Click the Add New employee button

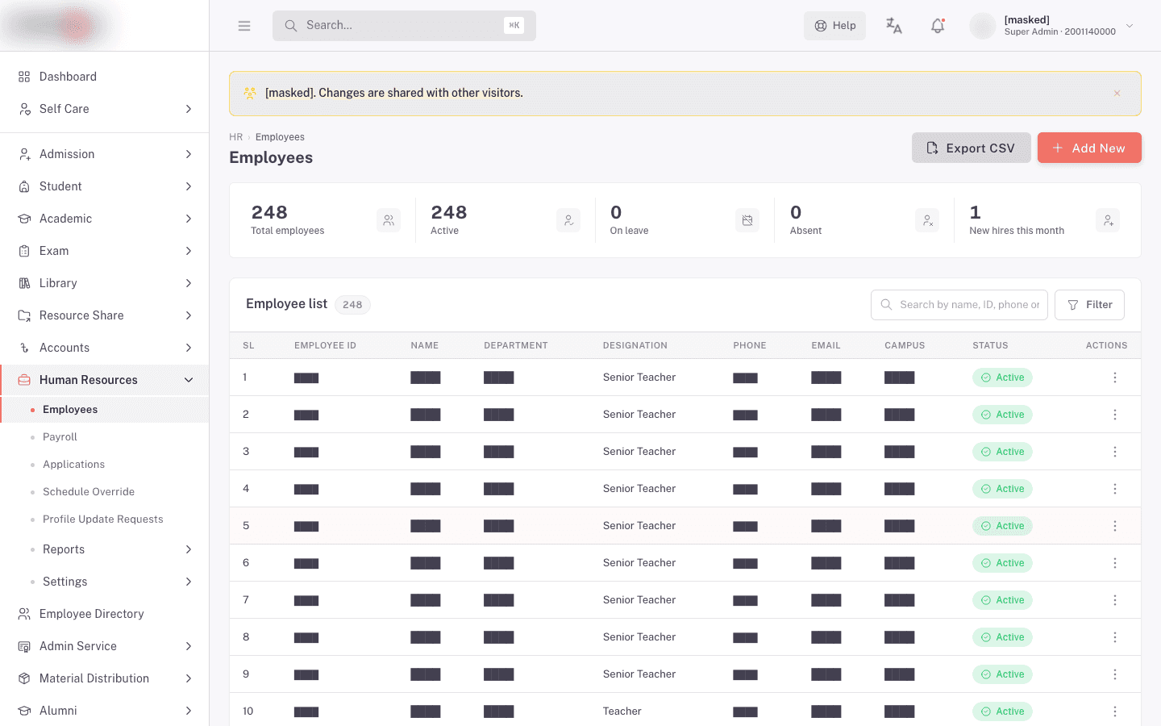1089,148
